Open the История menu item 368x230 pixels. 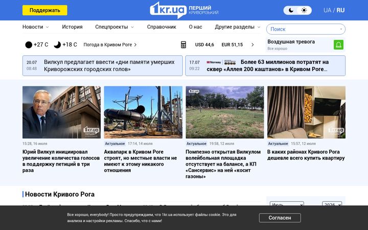pyautogui.click(x=72, y=27)
